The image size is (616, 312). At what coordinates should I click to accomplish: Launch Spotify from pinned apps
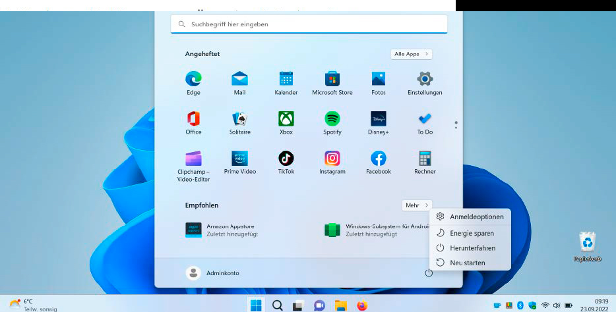coord(332,119)
